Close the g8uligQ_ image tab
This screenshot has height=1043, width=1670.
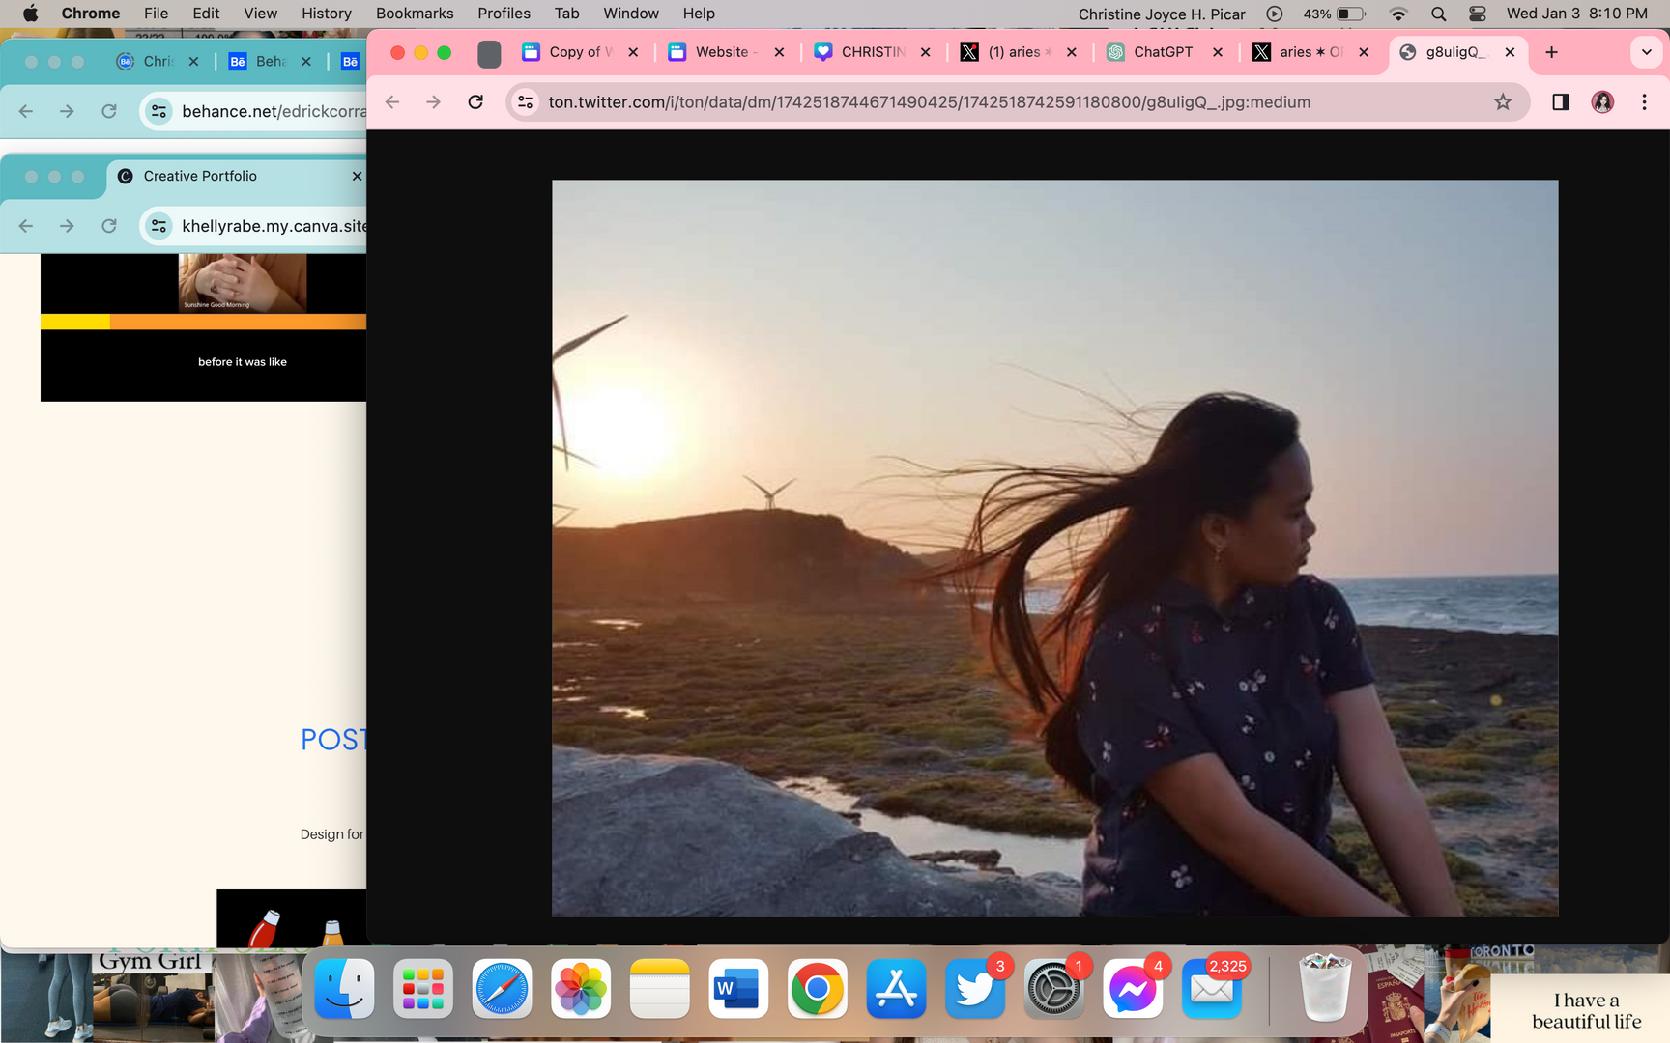coord(1510,52)
